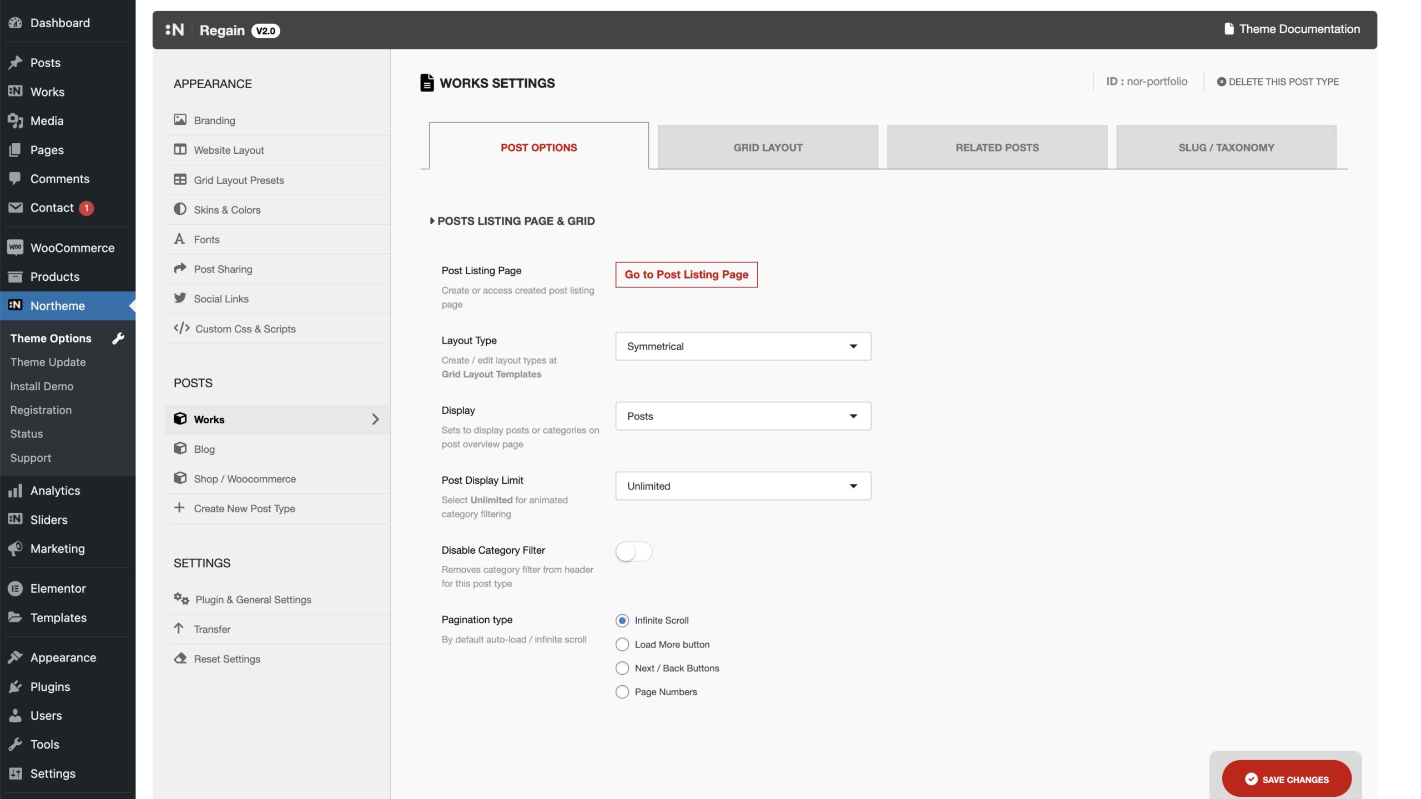1421x799 pixels.
Task: Click the Reset Settings eraser icon
Action: click(x=180, y=658)
